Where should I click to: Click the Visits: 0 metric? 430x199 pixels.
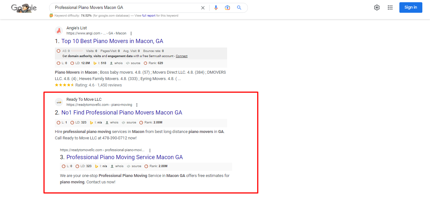92,51
